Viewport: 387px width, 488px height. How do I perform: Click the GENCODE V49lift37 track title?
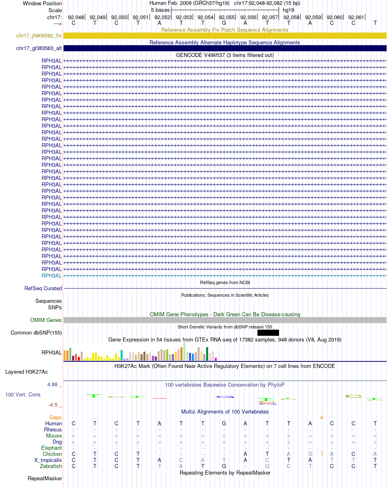[224, 55]
